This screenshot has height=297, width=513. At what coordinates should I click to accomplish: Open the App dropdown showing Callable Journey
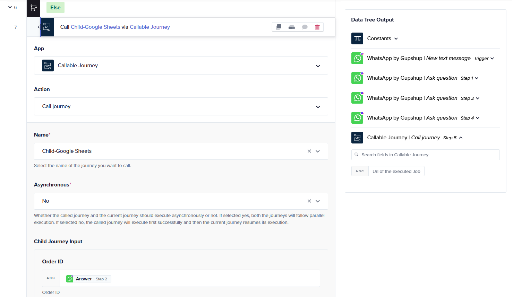(x=181, y=65)
